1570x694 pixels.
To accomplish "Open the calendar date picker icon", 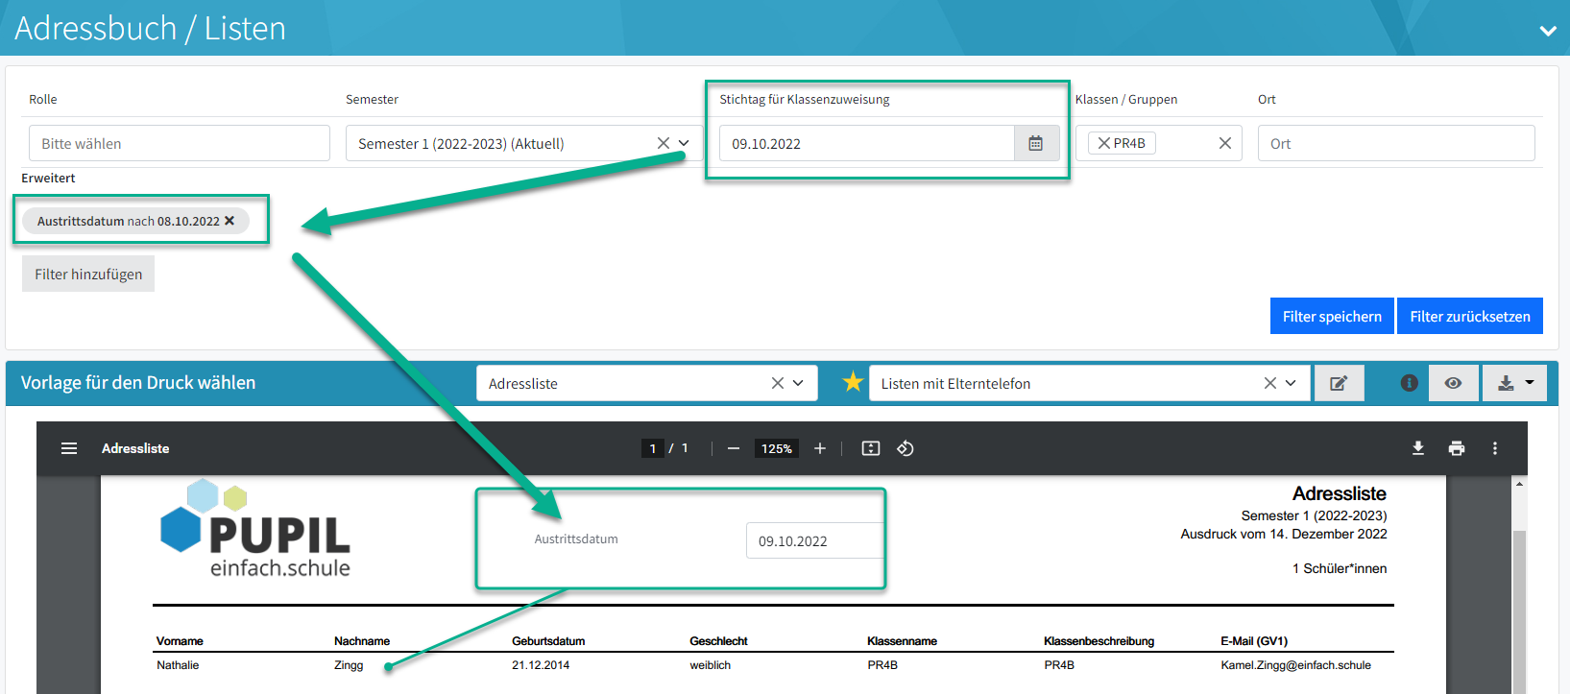I will [x=1036, y=143].
